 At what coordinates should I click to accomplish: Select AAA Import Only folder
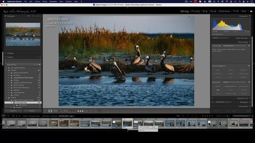(x=23, y=102)
